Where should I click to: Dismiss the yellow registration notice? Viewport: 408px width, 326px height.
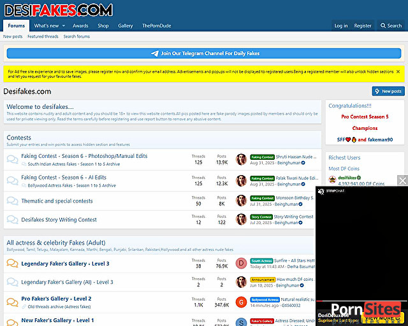click(398, 71)
